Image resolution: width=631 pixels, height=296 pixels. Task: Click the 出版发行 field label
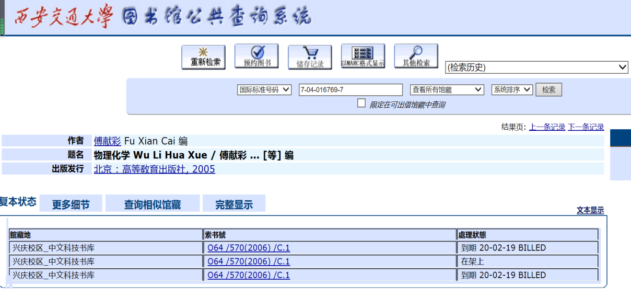point(67,169)
